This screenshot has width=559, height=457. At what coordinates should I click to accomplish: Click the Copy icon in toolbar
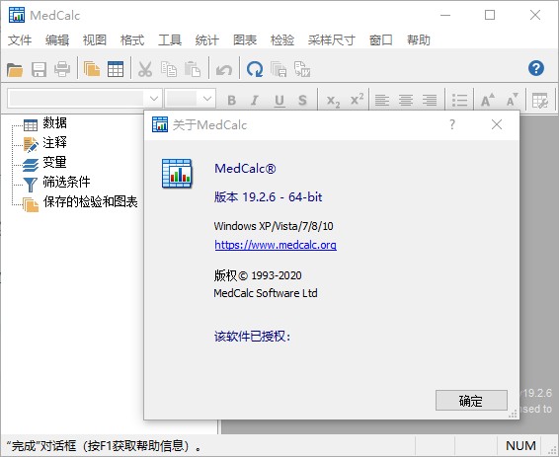point(169,69)
